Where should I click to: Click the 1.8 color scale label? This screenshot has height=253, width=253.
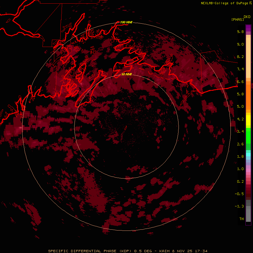click(x=240, y=157)
